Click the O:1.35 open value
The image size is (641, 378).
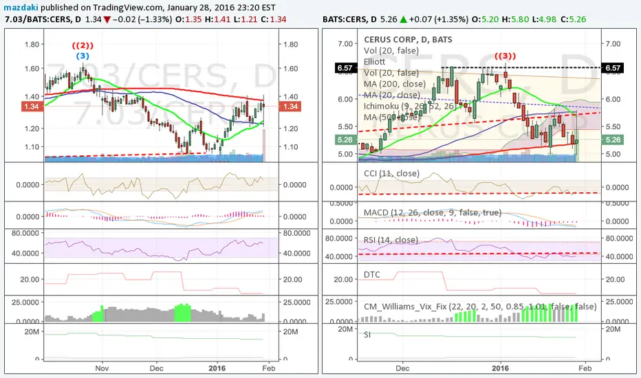pyautogui.click(x=188, y=19)
